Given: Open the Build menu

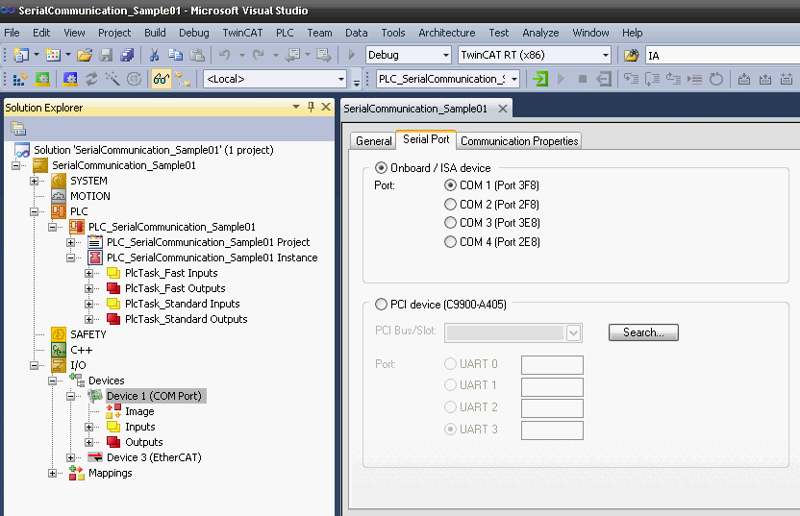Looking at the screenshot, I should point(155,33).
